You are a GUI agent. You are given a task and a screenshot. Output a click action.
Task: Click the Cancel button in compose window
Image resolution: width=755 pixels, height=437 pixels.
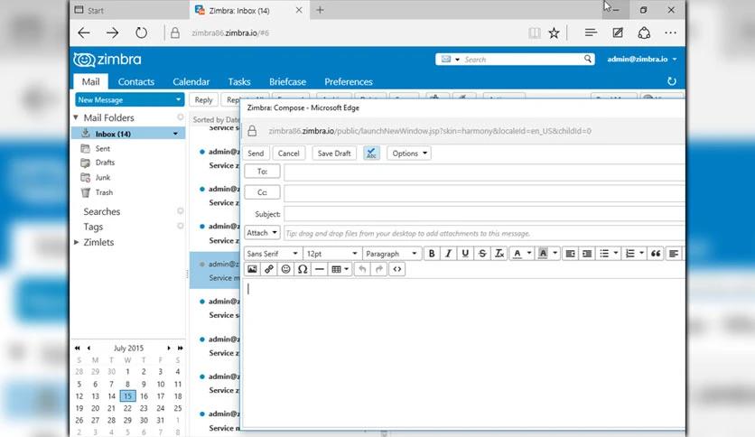coord(288,153)
